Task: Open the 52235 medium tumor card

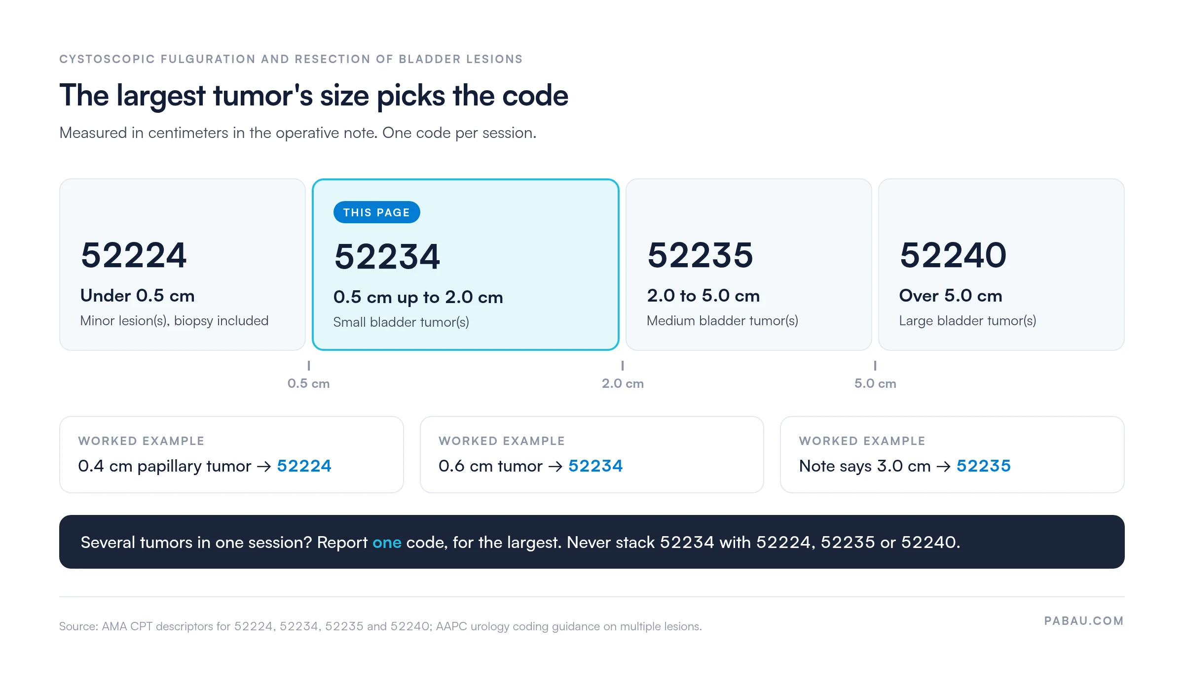Action: pos(748,265)
